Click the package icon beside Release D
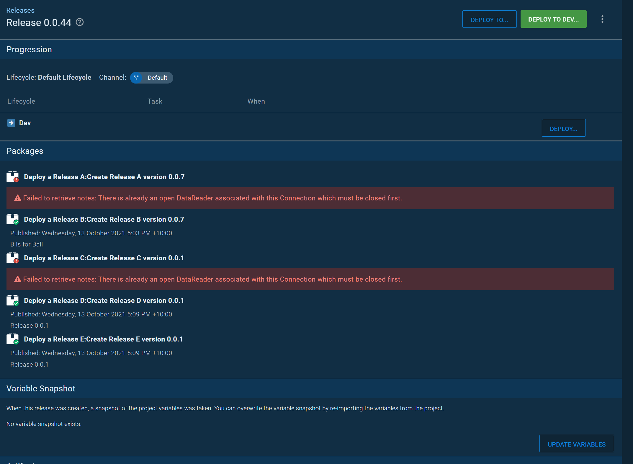Viewport: 633px width, 464px height. pos(12,300)
